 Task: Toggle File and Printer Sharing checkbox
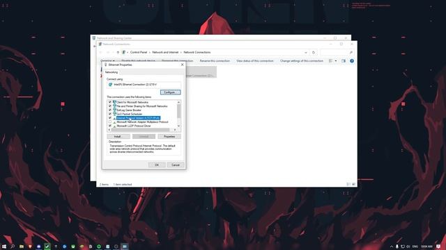(x=110, y=106)
